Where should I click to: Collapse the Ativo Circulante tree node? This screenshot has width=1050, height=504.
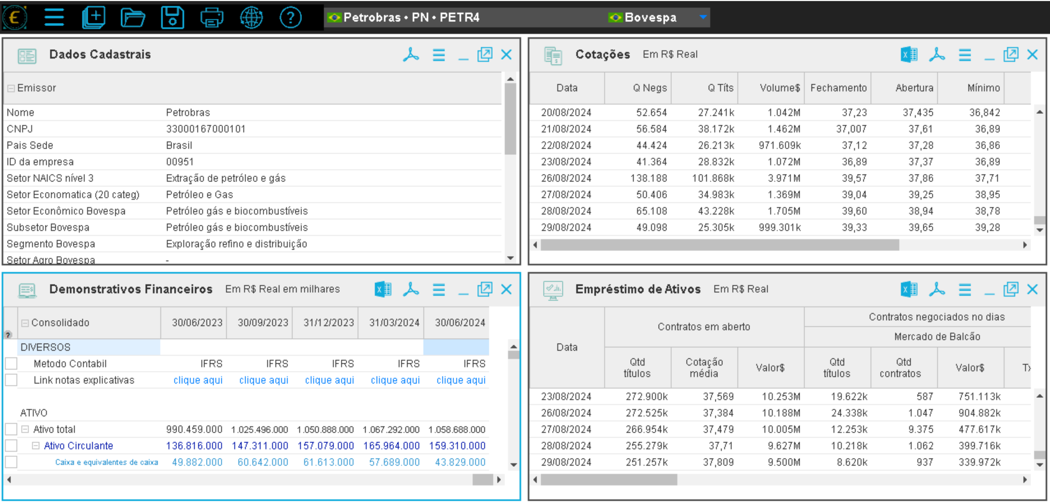(36, 446)
